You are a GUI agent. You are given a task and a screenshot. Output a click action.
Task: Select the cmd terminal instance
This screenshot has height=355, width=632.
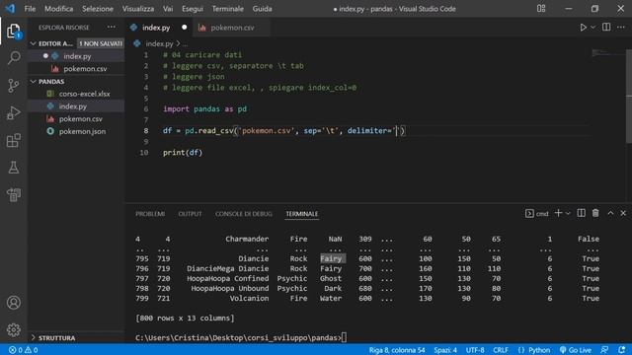click(x=536, y=214)
